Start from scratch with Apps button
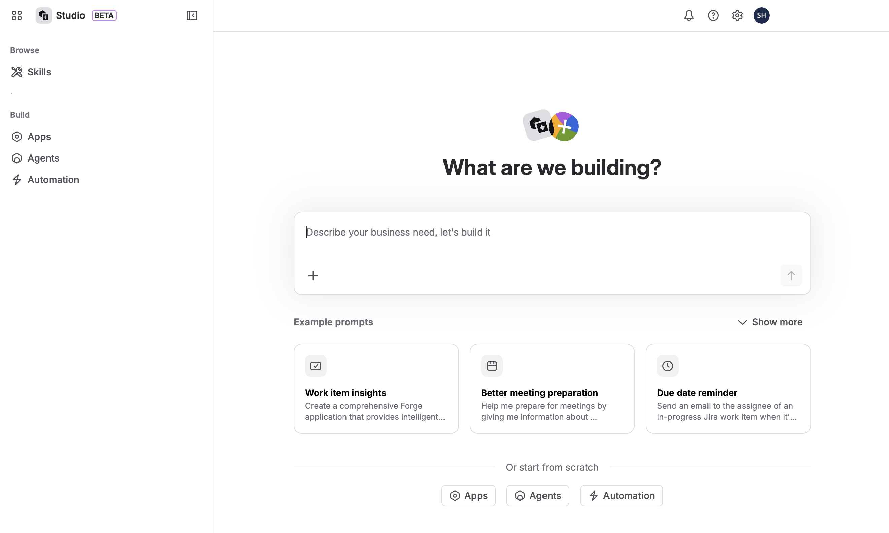Viewport: 889px width, 533px height. click(468, 495)
